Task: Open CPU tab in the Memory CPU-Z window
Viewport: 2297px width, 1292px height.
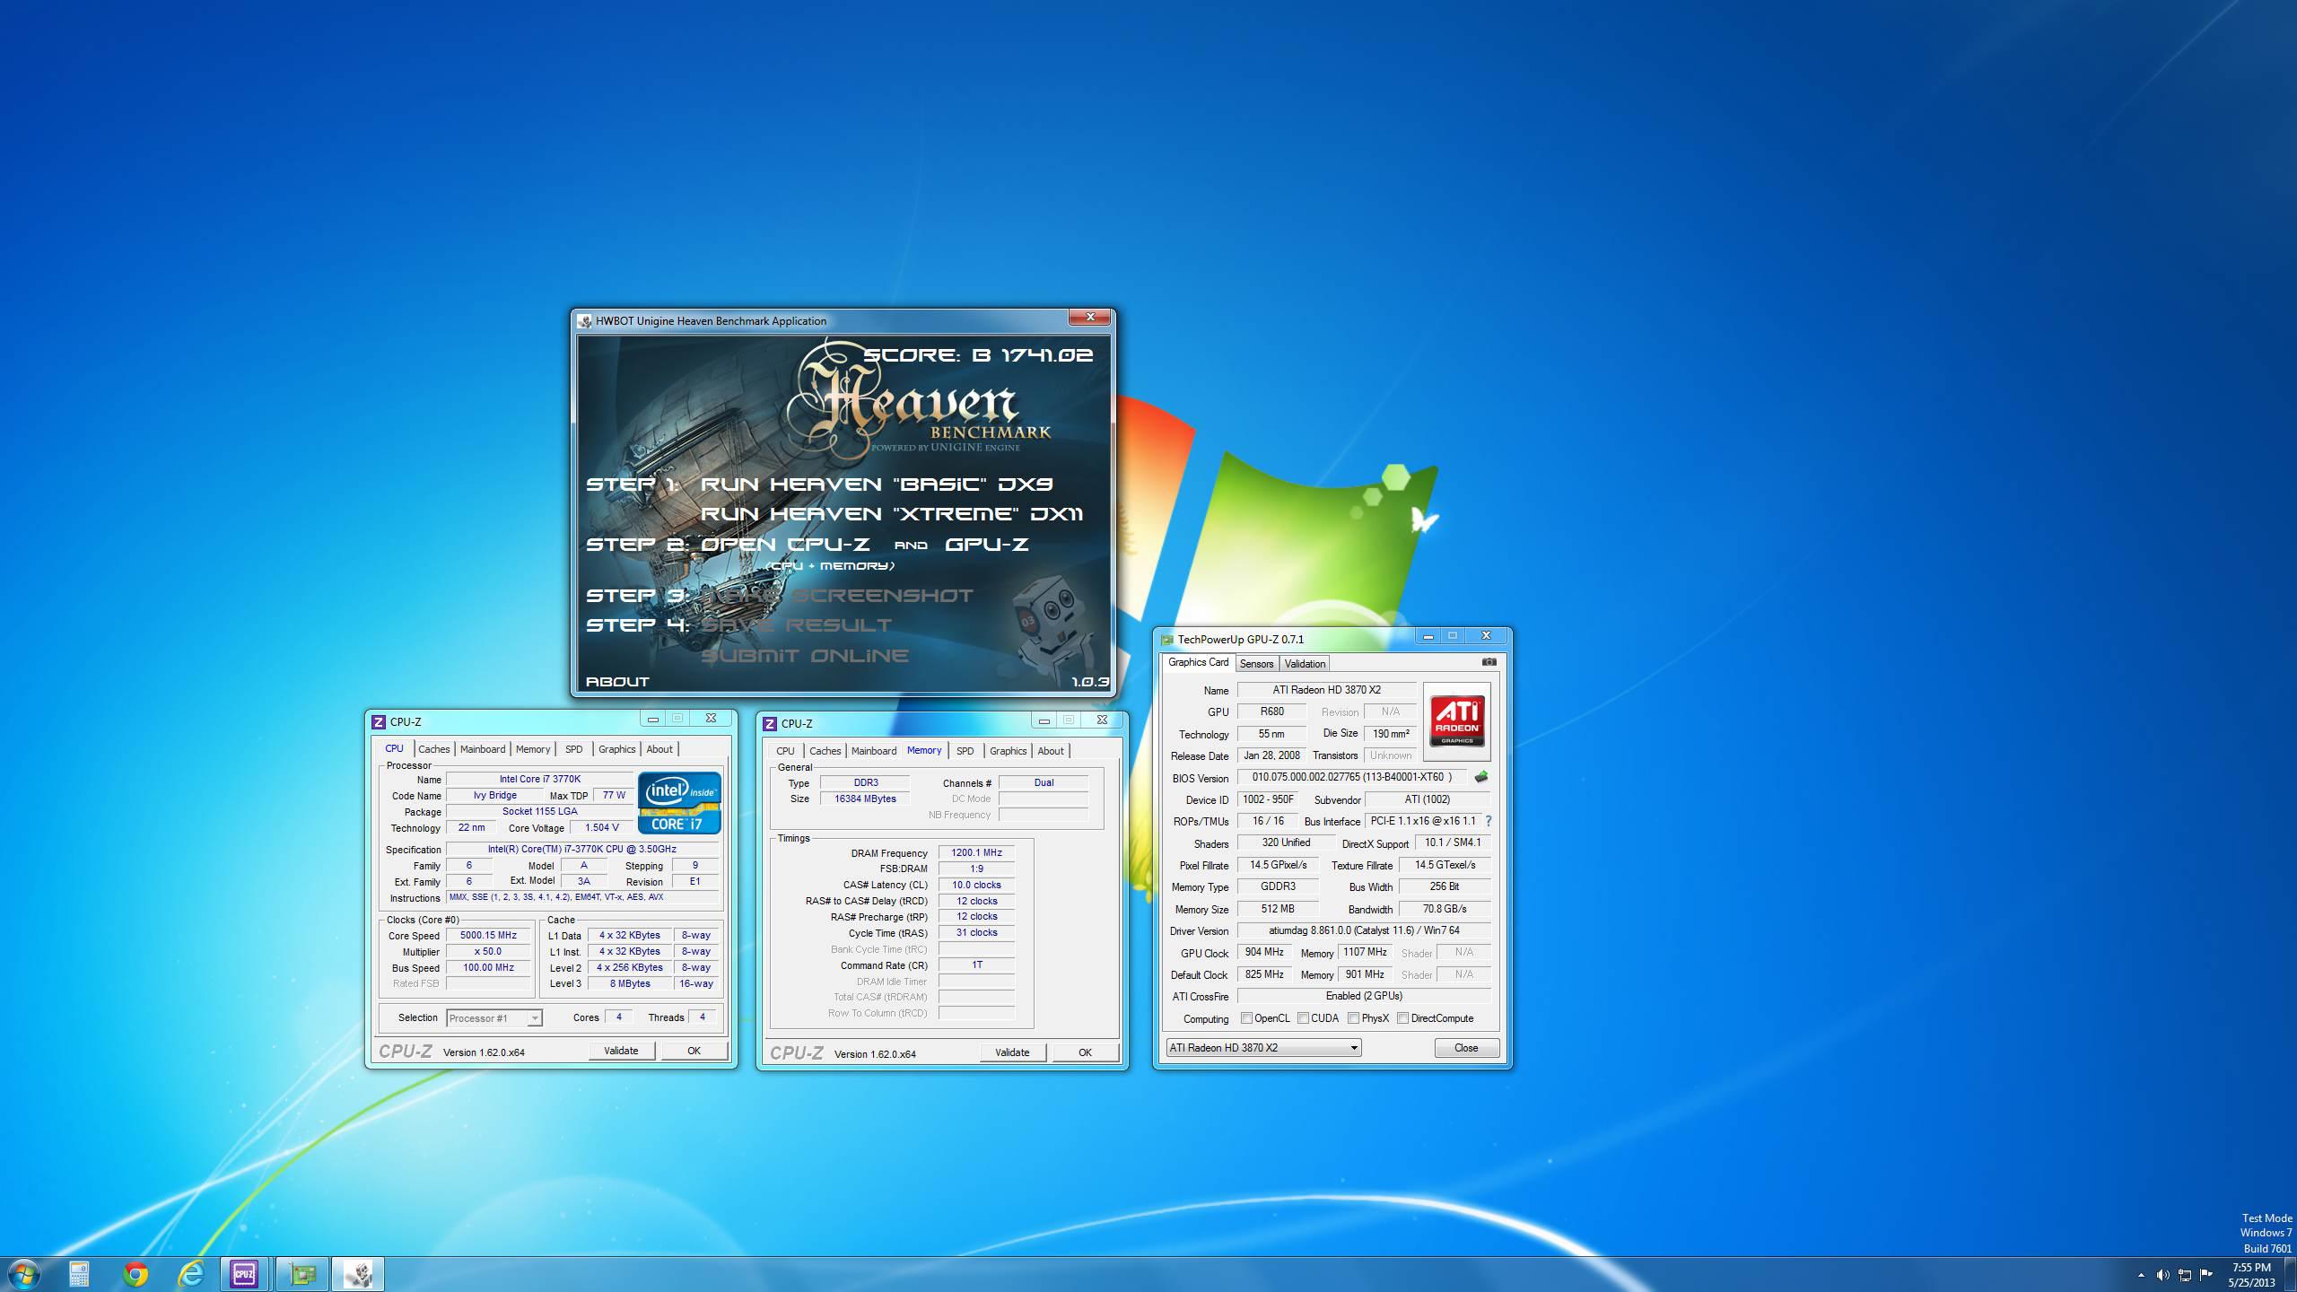Action: pyautogui.click(x=785, y=751)
